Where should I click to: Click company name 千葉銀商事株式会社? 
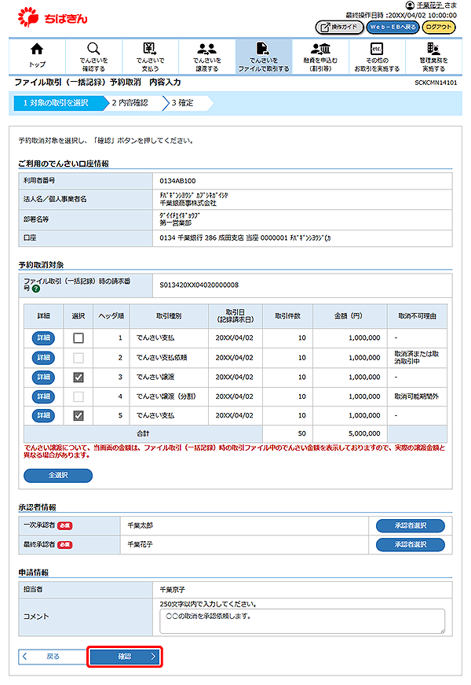pyautogui.click(x=188, y=203)
